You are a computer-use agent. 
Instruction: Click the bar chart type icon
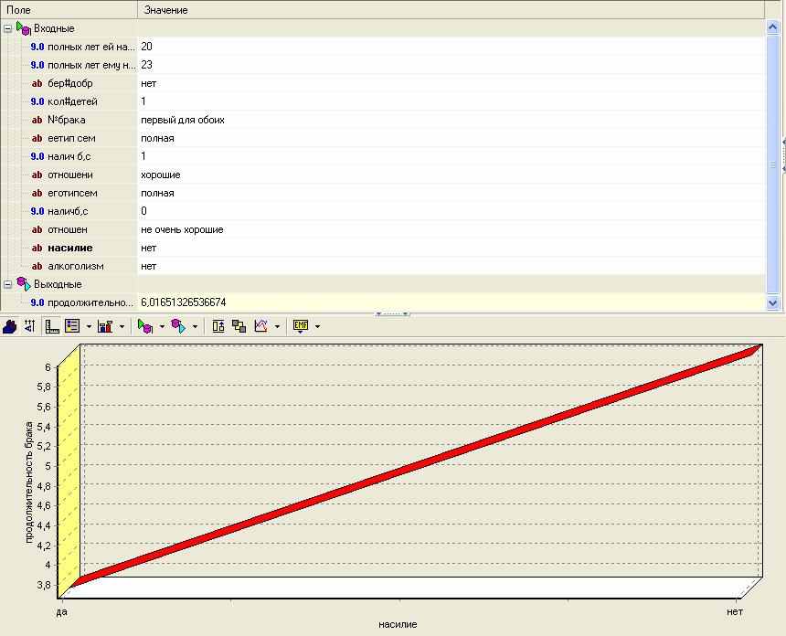click(x=105, y=326)
